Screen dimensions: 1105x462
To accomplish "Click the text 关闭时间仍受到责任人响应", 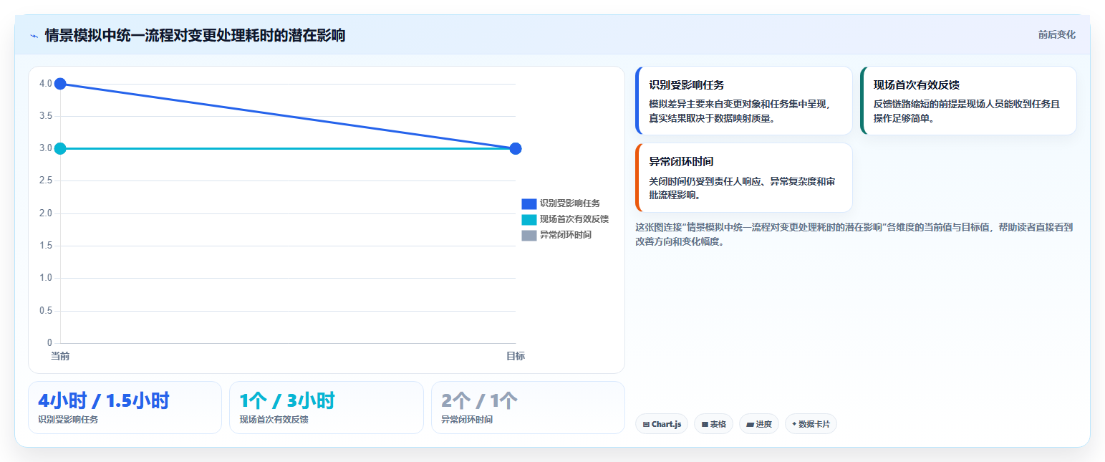I will tap(705, 181).
